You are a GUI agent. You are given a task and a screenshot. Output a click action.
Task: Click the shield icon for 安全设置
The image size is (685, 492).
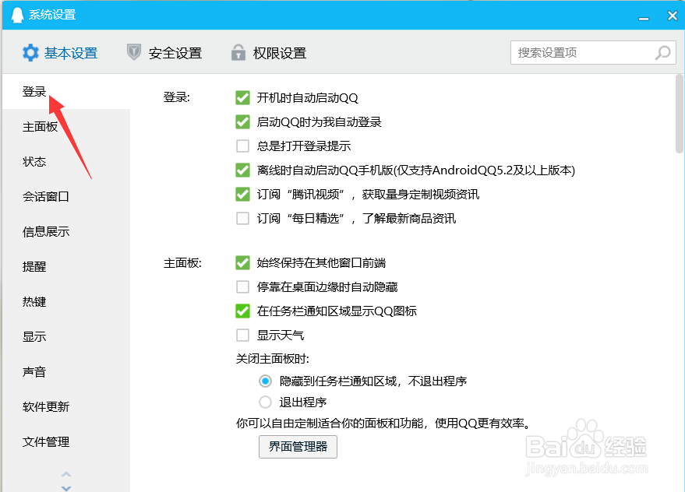click(x=134, y=52)
